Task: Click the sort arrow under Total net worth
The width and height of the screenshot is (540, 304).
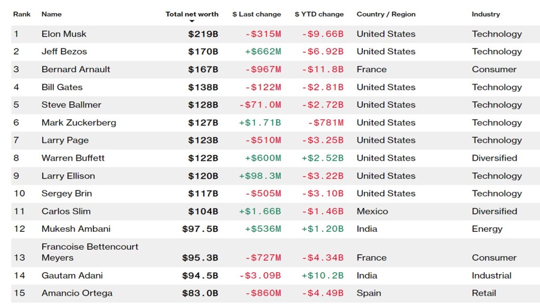Action: (x=192, y=21)
